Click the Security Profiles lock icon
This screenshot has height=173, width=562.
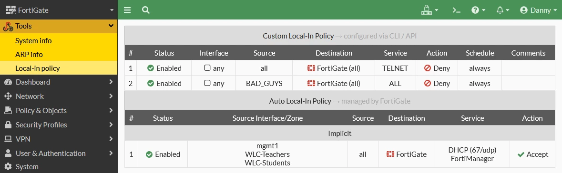8,125
